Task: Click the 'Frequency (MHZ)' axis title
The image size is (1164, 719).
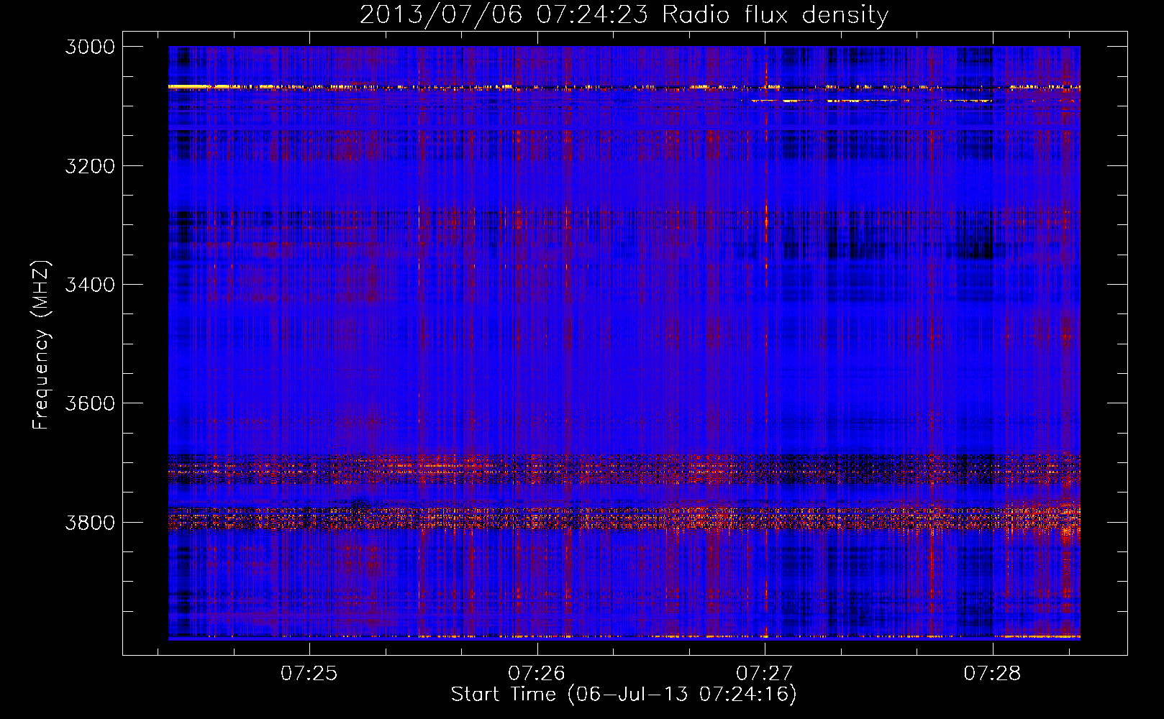Action: [x=42, y=345]
